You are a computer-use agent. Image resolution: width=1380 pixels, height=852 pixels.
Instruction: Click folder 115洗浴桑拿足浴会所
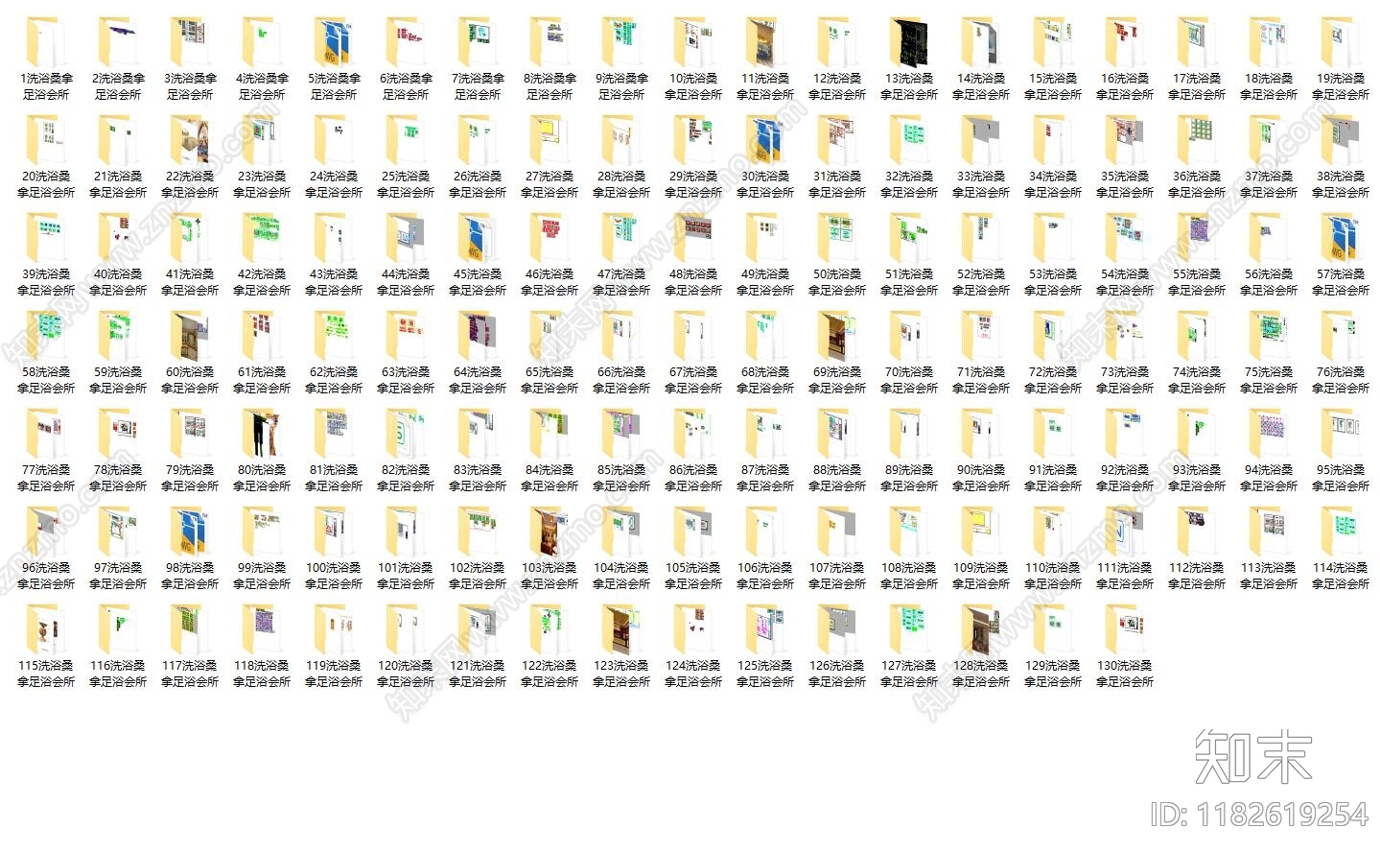pos(46,647)
